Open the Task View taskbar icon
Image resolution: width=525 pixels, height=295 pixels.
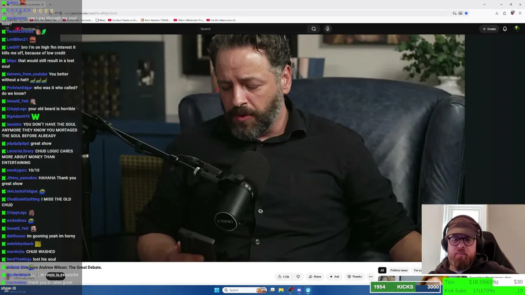click(272, 290)
